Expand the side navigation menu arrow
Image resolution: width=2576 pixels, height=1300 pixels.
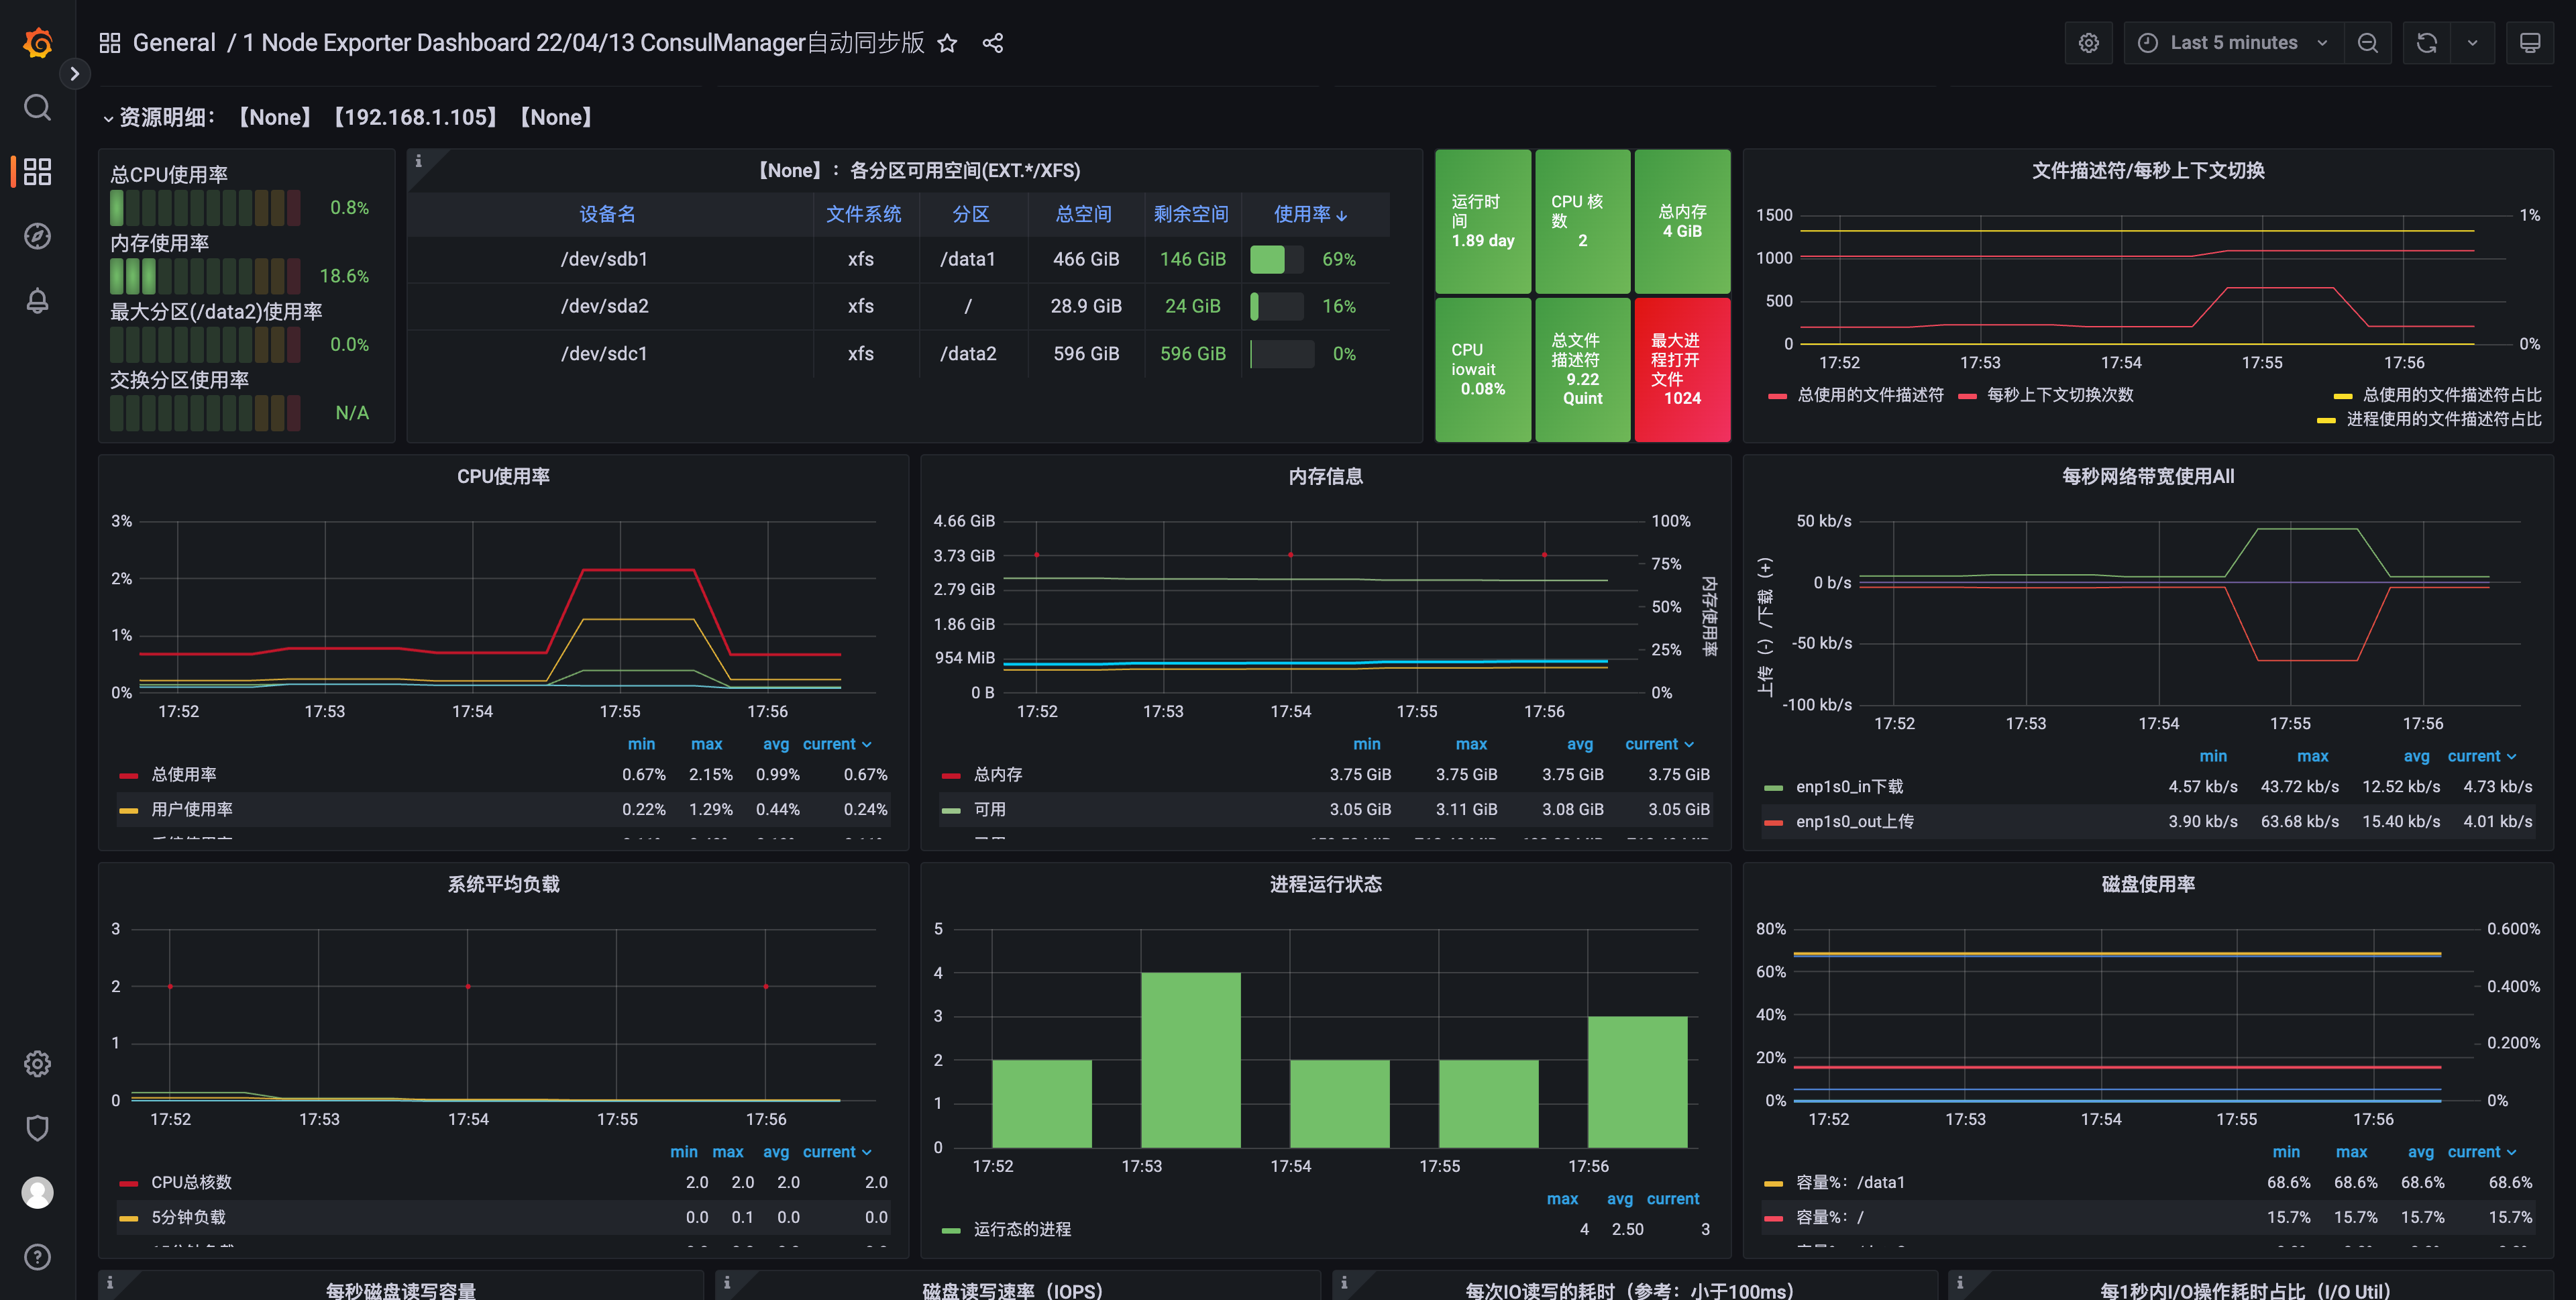[x=74, y=74]
